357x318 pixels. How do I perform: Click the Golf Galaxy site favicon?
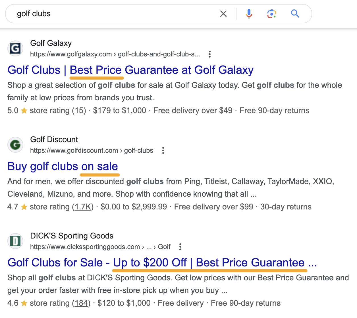coord(15,48)
